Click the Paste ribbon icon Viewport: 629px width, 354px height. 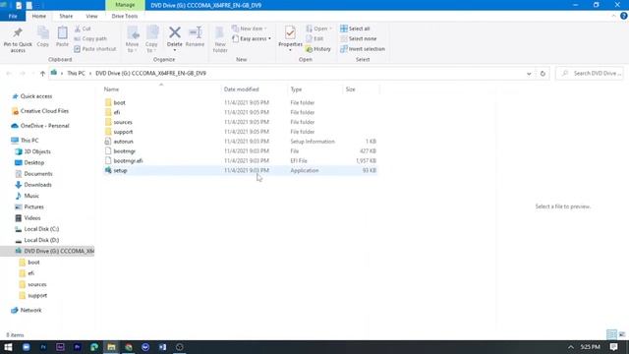click(x=62, y=37)
